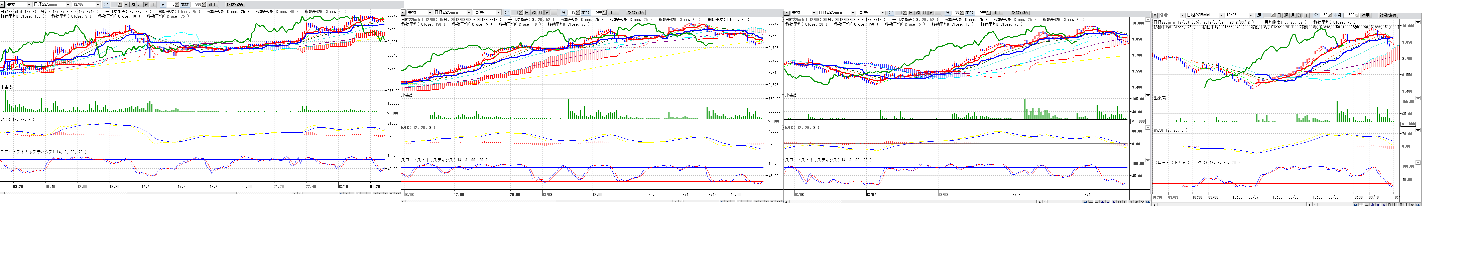Screen dimensions: 1472x264
Task: Click the D icon under the 60分 chart
Action: point(1390,205)
